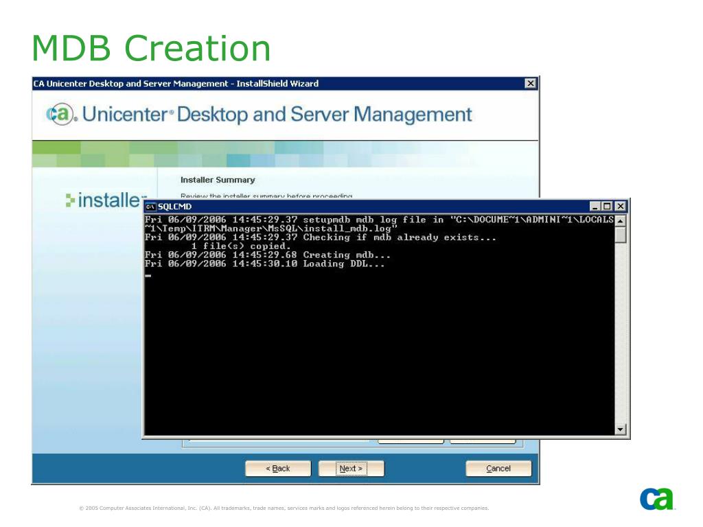Image resolution: width=703 pixels, height=527 pixels.
Task: Cancel the InstallShield Wizard
Action: click(498, 468)
